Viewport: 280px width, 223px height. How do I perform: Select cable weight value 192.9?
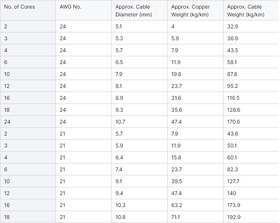click(x=234, y=217)
